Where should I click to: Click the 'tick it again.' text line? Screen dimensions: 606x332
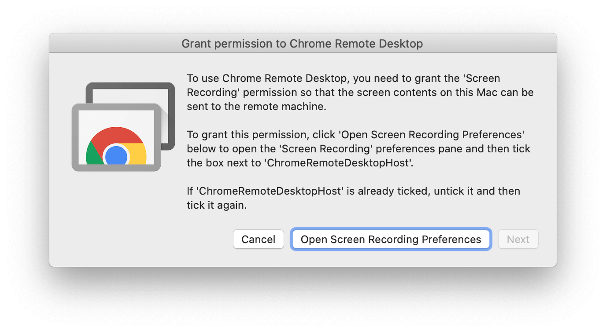coord(216,205)
